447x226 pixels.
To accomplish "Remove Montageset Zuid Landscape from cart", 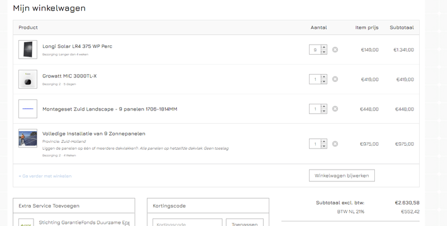I will click(335, 109).
